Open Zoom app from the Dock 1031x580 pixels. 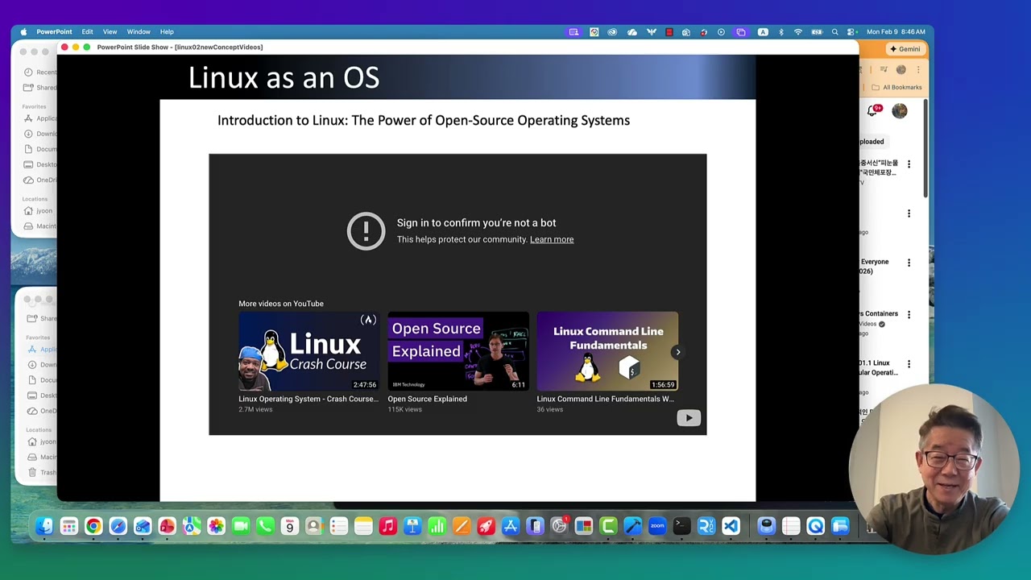click(657, 527)
